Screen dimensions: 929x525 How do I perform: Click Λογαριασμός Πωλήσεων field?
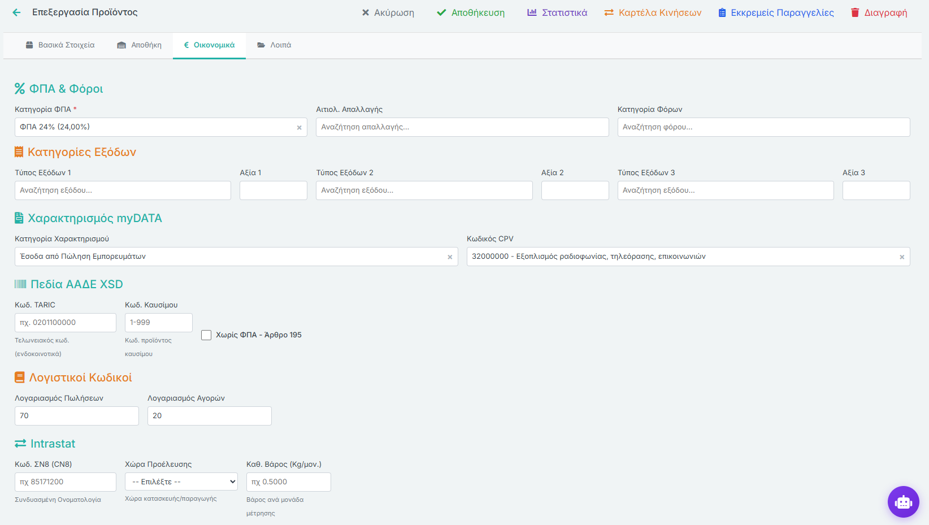point(77,416)
